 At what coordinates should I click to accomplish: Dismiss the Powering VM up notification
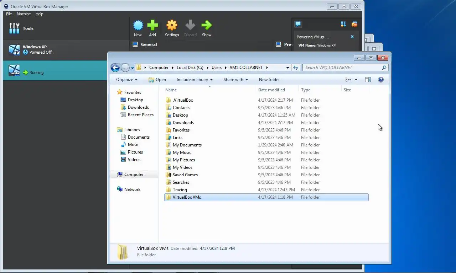352,37
